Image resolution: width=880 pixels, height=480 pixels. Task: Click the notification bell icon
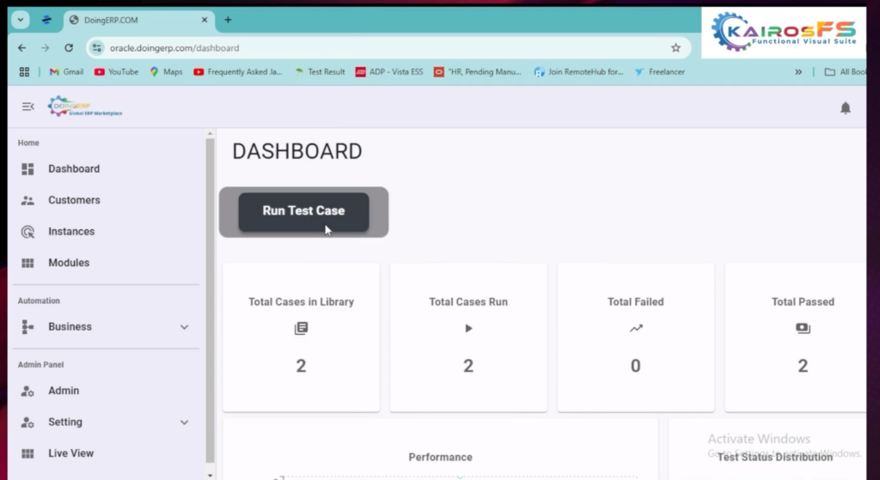[845, 107]
